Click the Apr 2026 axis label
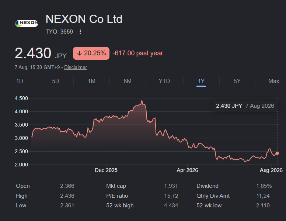Screen dimensions: 286x221 click(x=187, y=170)
